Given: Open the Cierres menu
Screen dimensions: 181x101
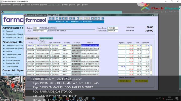Looking at the screenshot, I should (65, 5).
